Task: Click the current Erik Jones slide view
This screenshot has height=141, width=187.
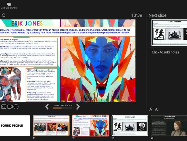Action: tap(68, 61)
